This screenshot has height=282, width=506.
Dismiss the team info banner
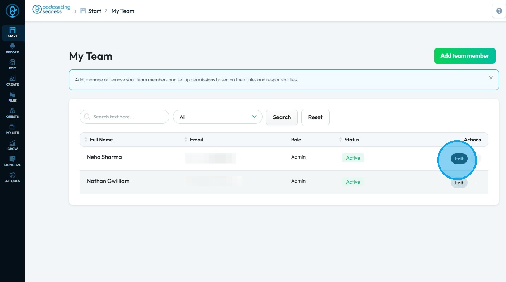491,78
